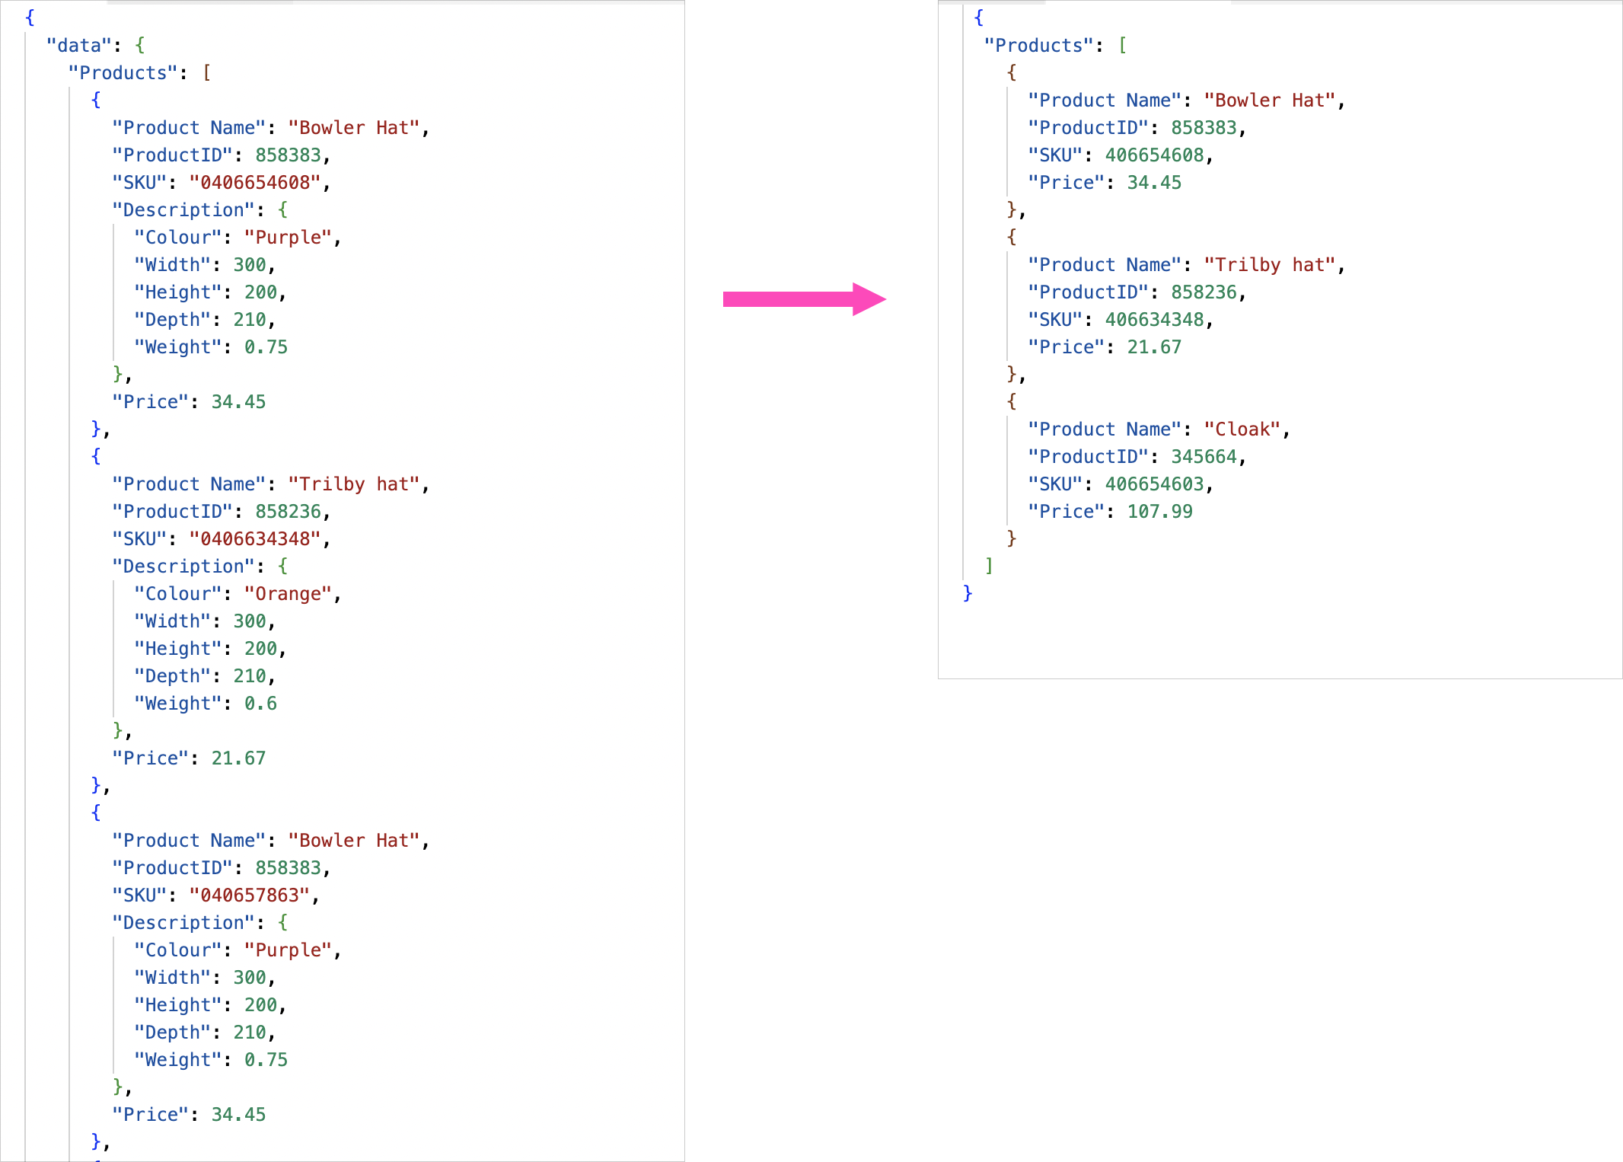Select the SKU value 406654608 on the right

[1158, 155]
